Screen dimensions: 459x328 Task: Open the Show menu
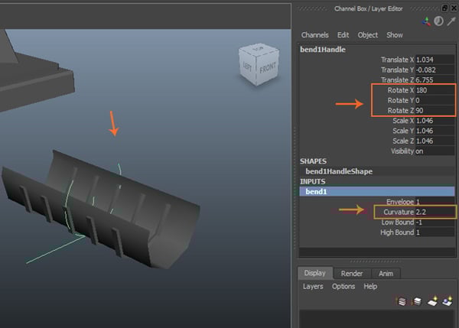[x=395, y=35]
